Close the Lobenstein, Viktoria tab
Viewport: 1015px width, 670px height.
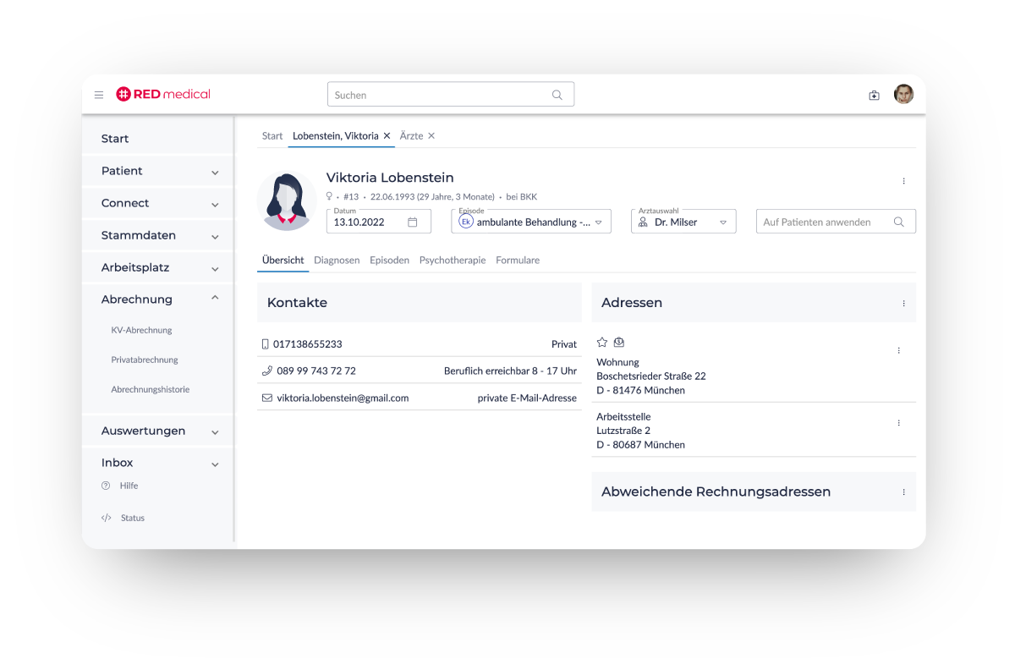[x=387, y=135]
